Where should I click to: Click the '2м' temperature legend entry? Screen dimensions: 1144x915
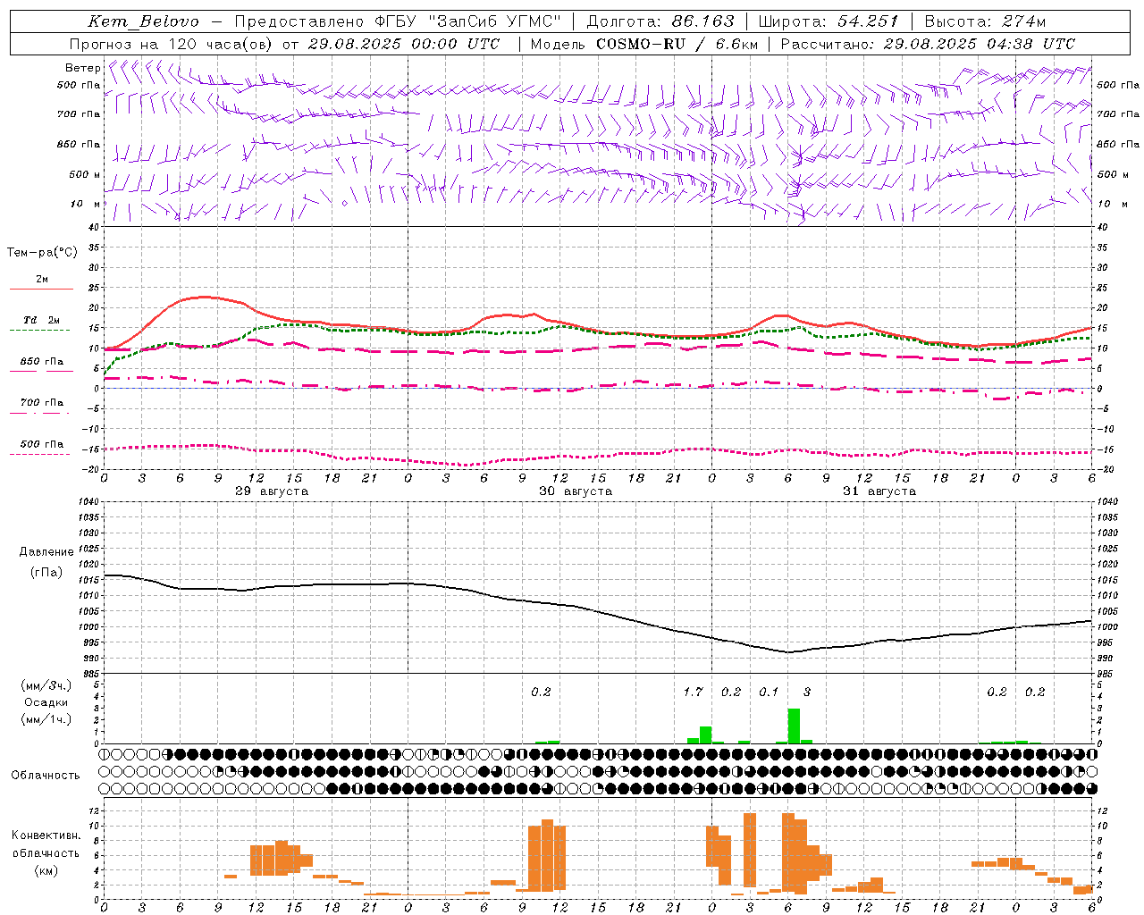[x=42, y=280]
